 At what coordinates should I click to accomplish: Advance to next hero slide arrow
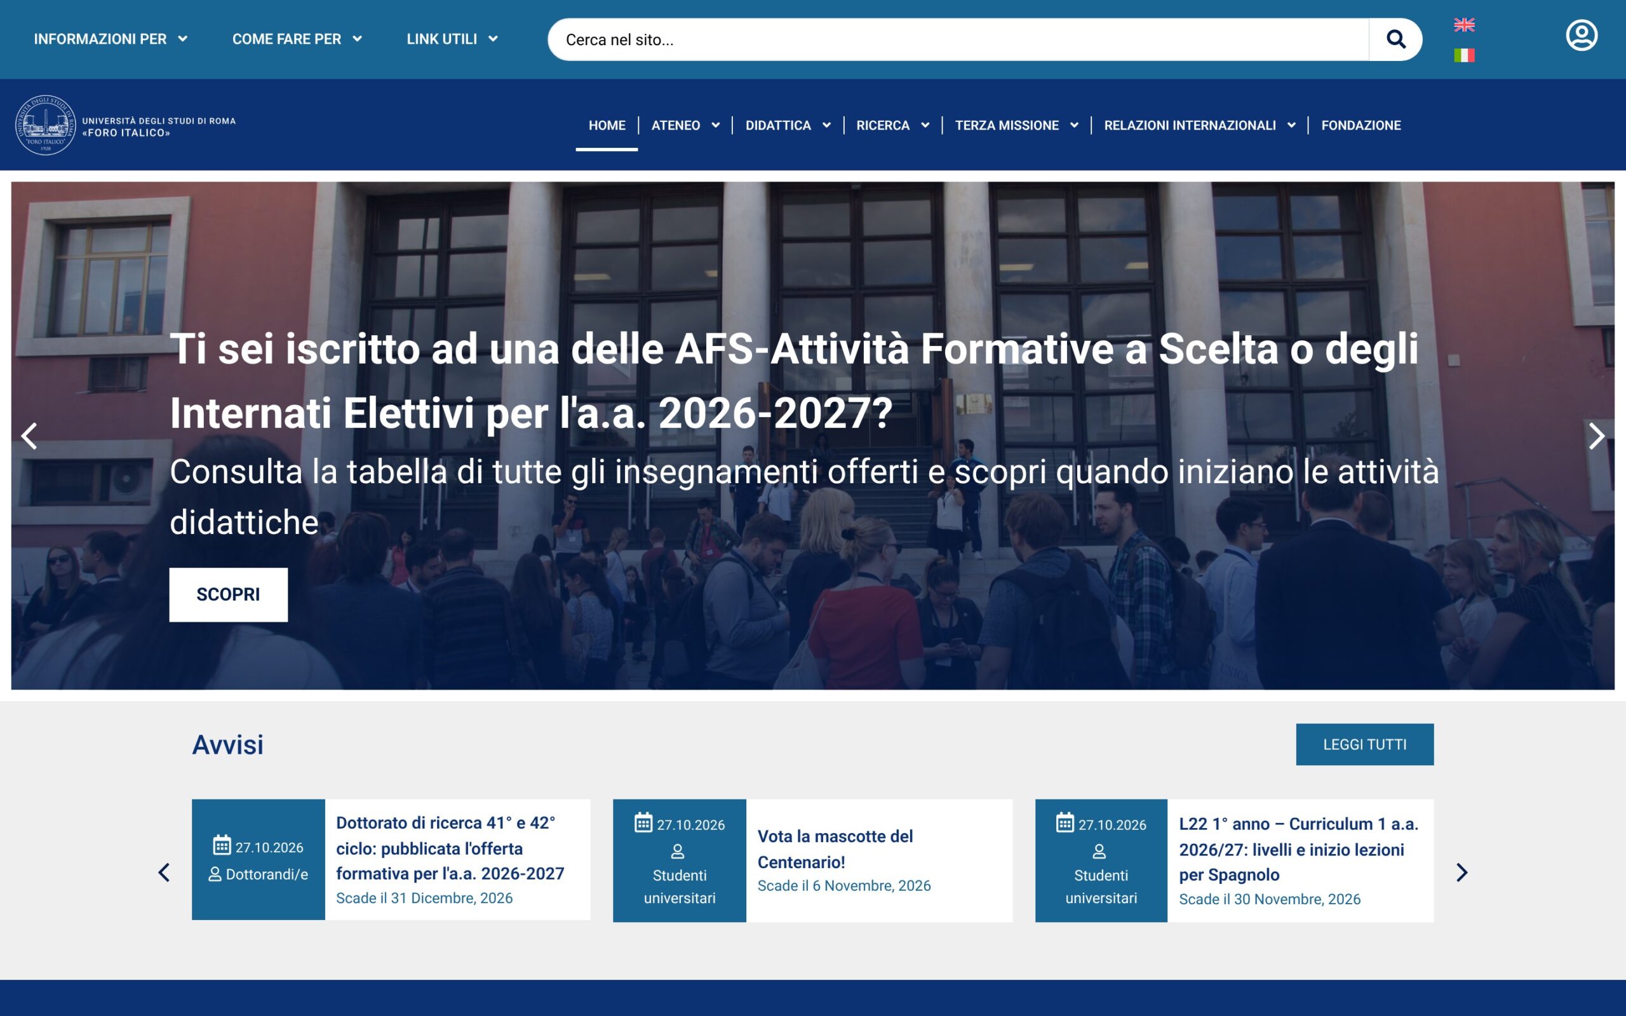click(1596, 436)
